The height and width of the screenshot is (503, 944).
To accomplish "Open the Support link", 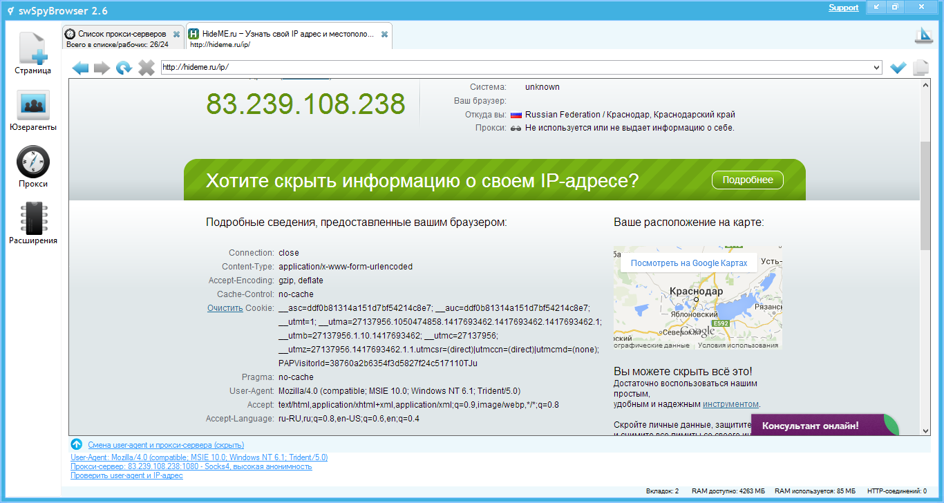I will (844, 8).
